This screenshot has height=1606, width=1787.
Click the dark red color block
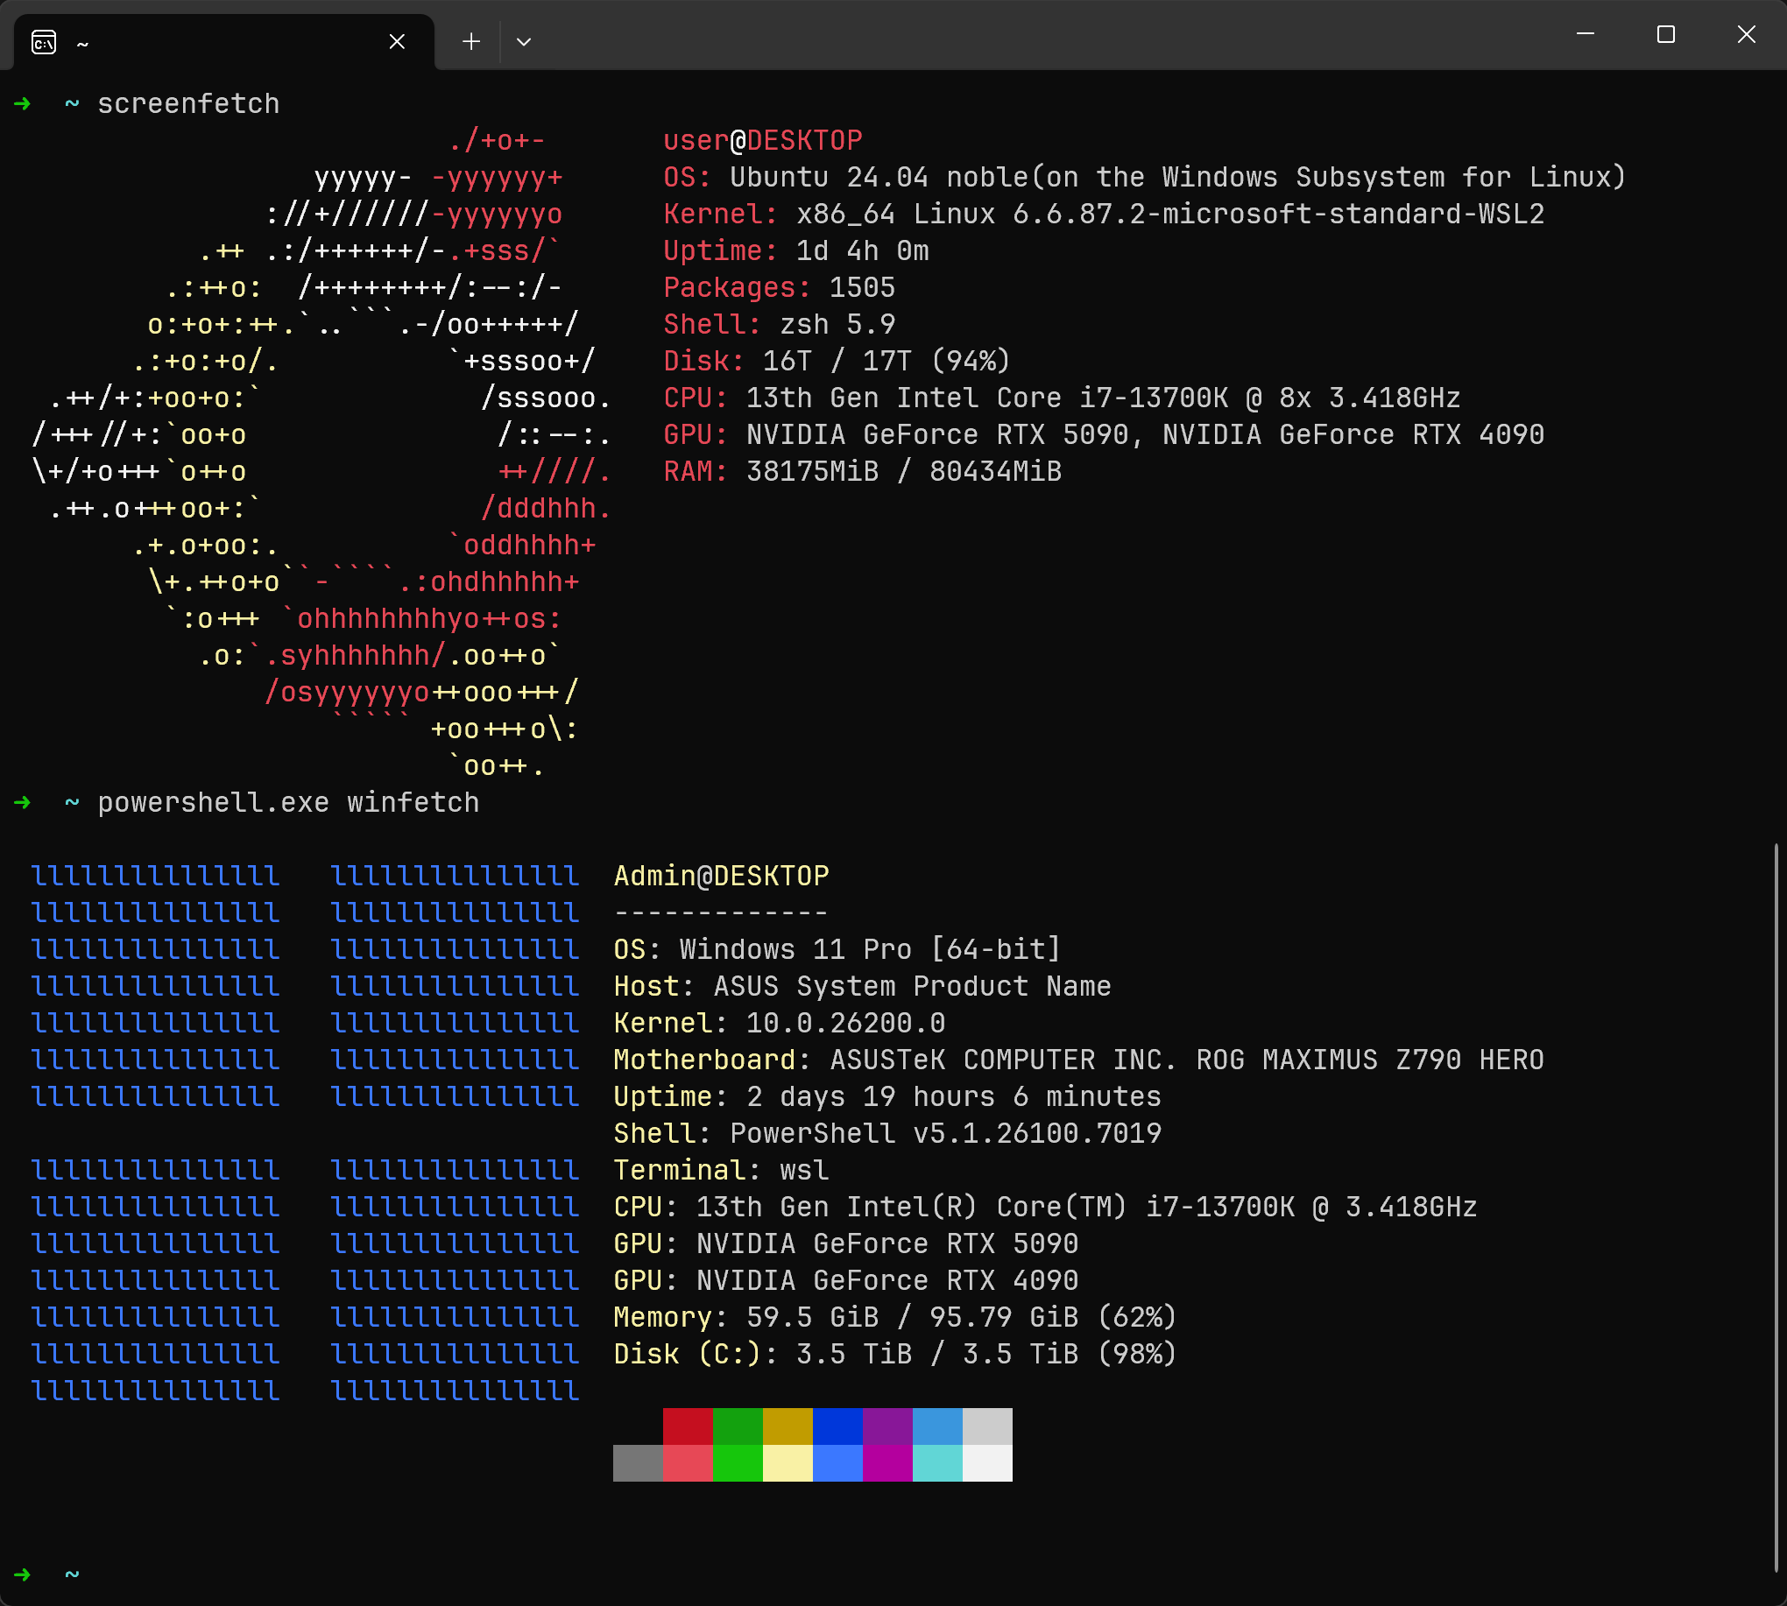[688, 1426]
